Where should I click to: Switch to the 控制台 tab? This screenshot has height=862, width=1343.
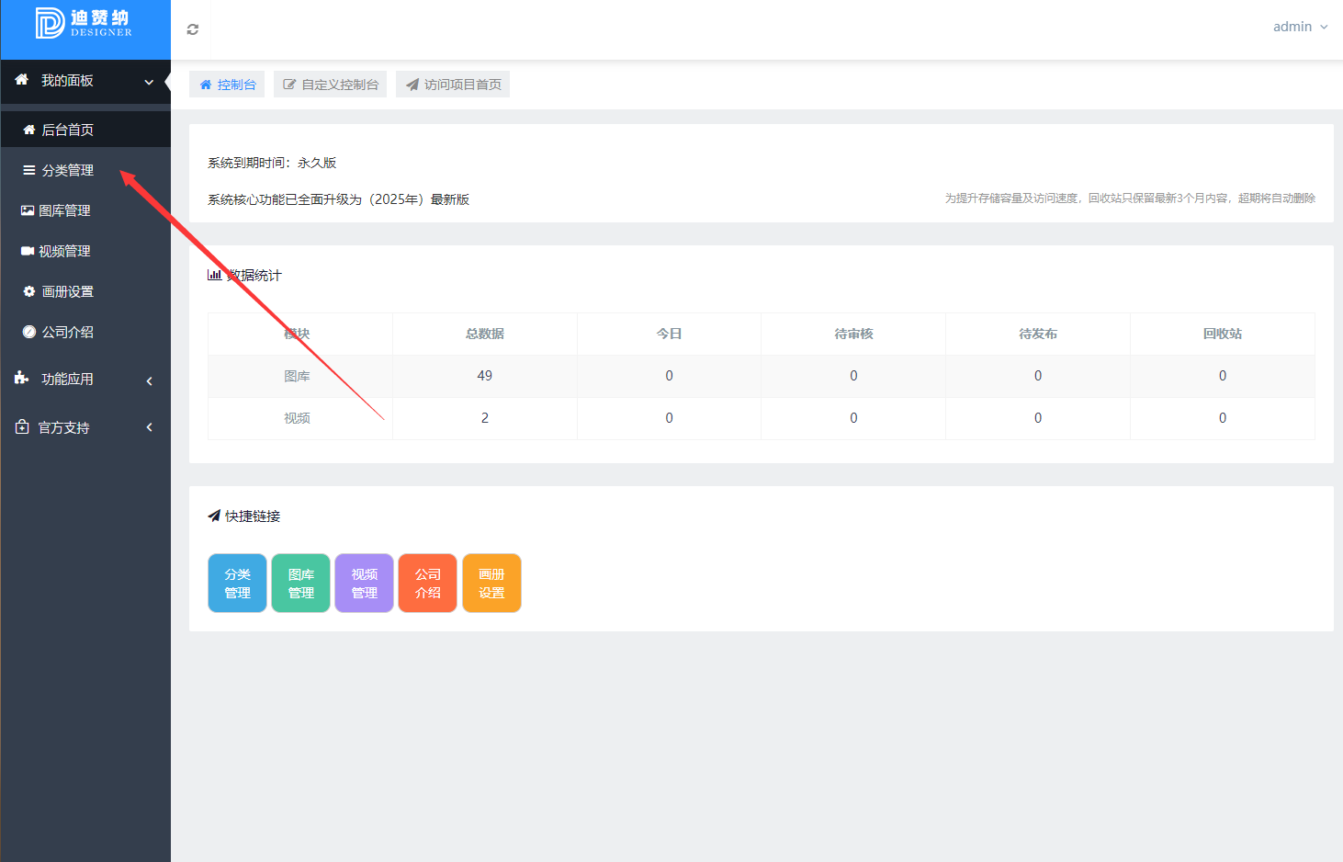click(227, 85)
